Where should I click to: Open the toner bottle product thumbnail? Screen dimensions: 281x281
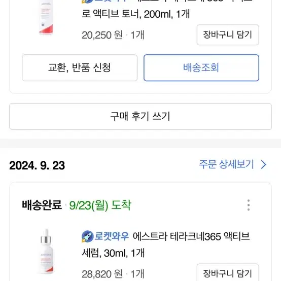pyautogui.click(x=46, y=18)
